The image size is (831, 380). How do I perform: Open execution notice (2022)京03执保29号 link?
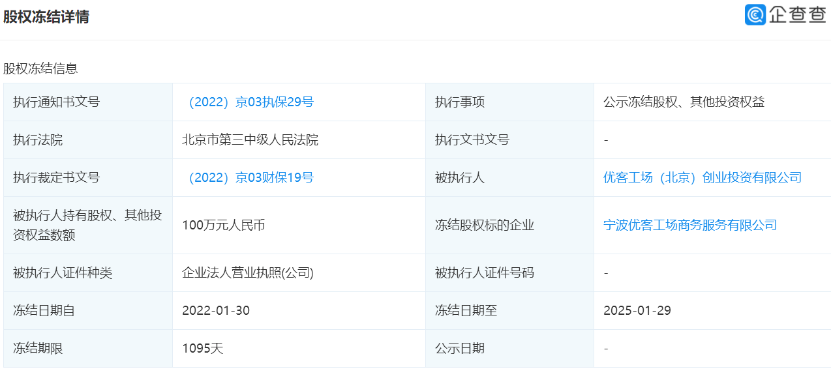click(x=248, y=102)
